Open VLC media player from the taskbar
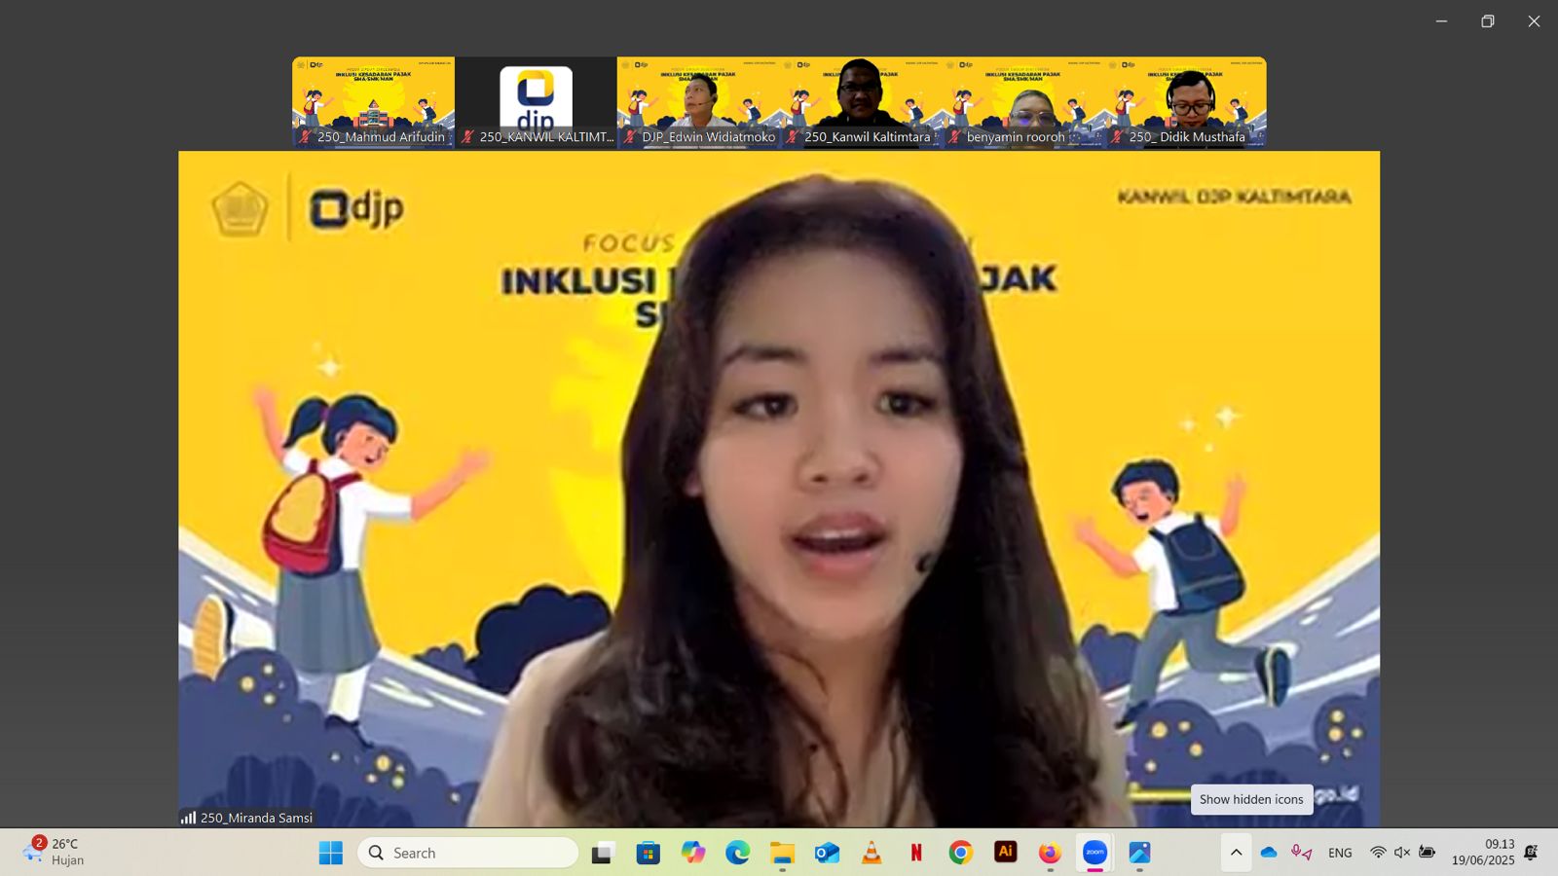The width and height of the screenshot is (1558, 876). [872, 853]
